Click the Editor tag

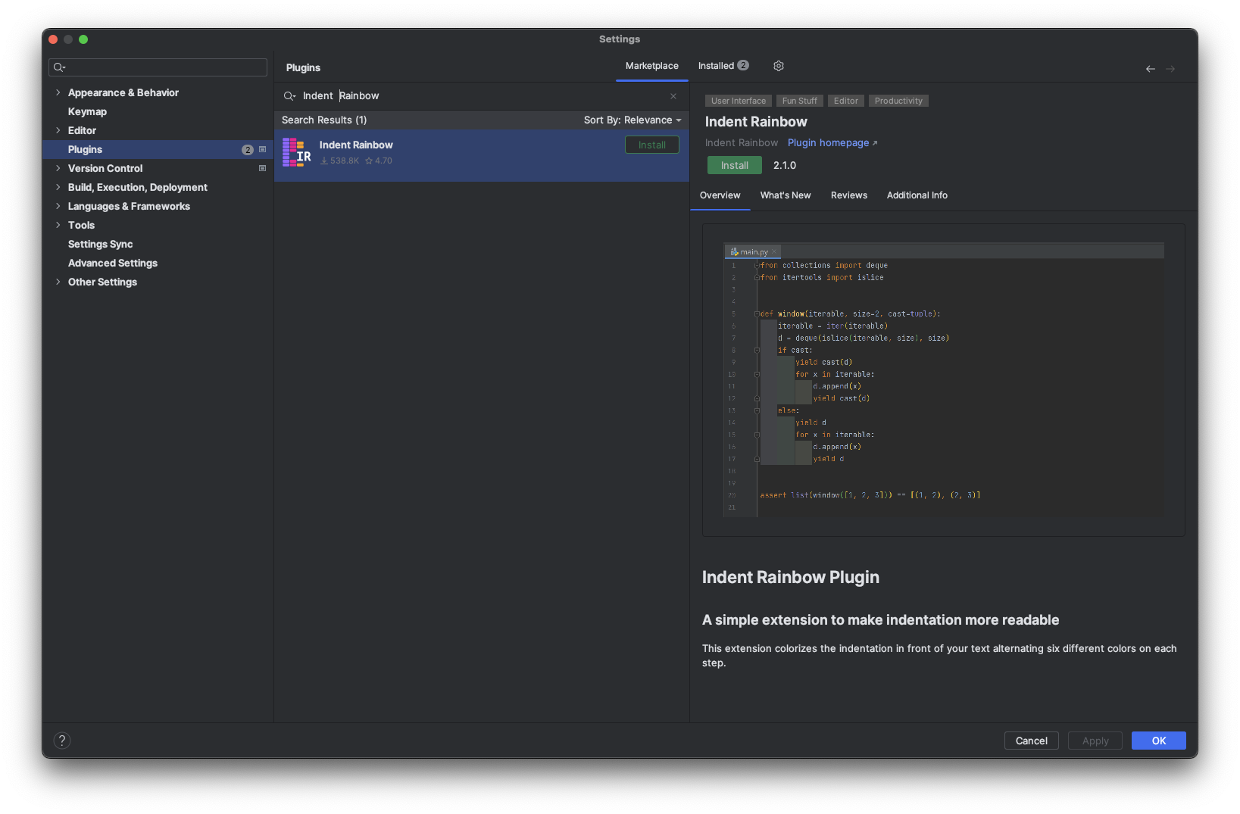point(846,101)
